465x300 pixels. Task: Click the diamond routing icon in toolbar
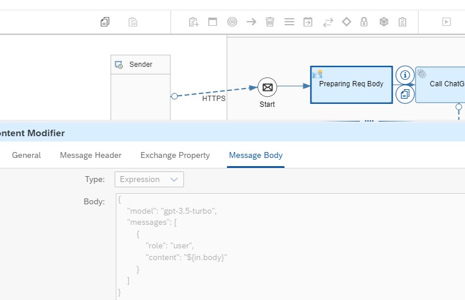[x=346, y=22]
